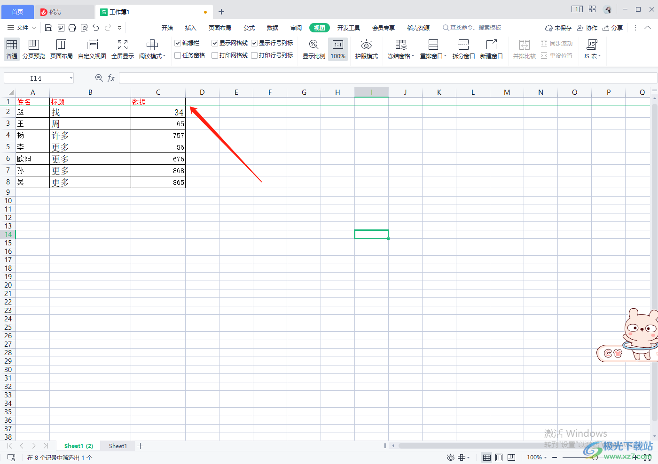Toggle Formula Bar (编辑栏) checkbox
This screenshot has height=464, width=658.
178,43
